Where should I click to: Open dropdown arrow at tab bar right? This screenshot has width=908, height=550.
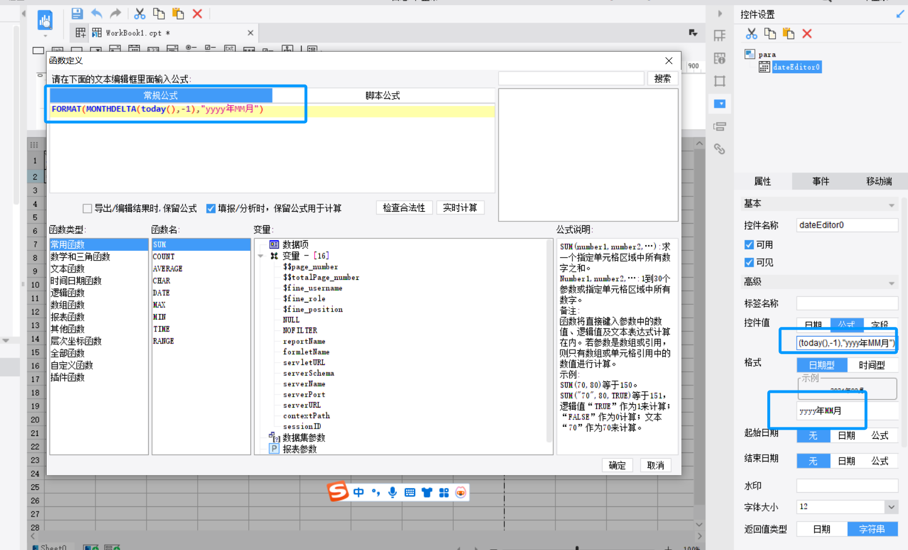click(x=693, y=33)
